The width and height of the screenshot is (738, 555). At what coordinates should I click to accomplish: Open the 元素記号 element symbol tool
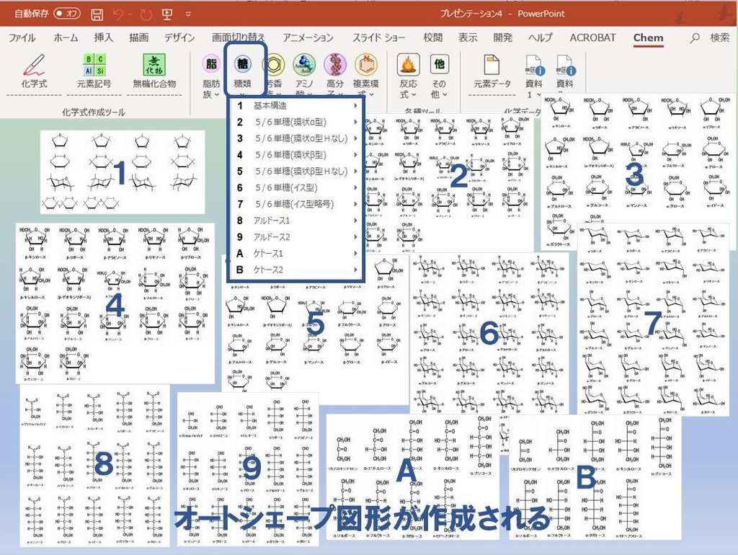(94, 71)
